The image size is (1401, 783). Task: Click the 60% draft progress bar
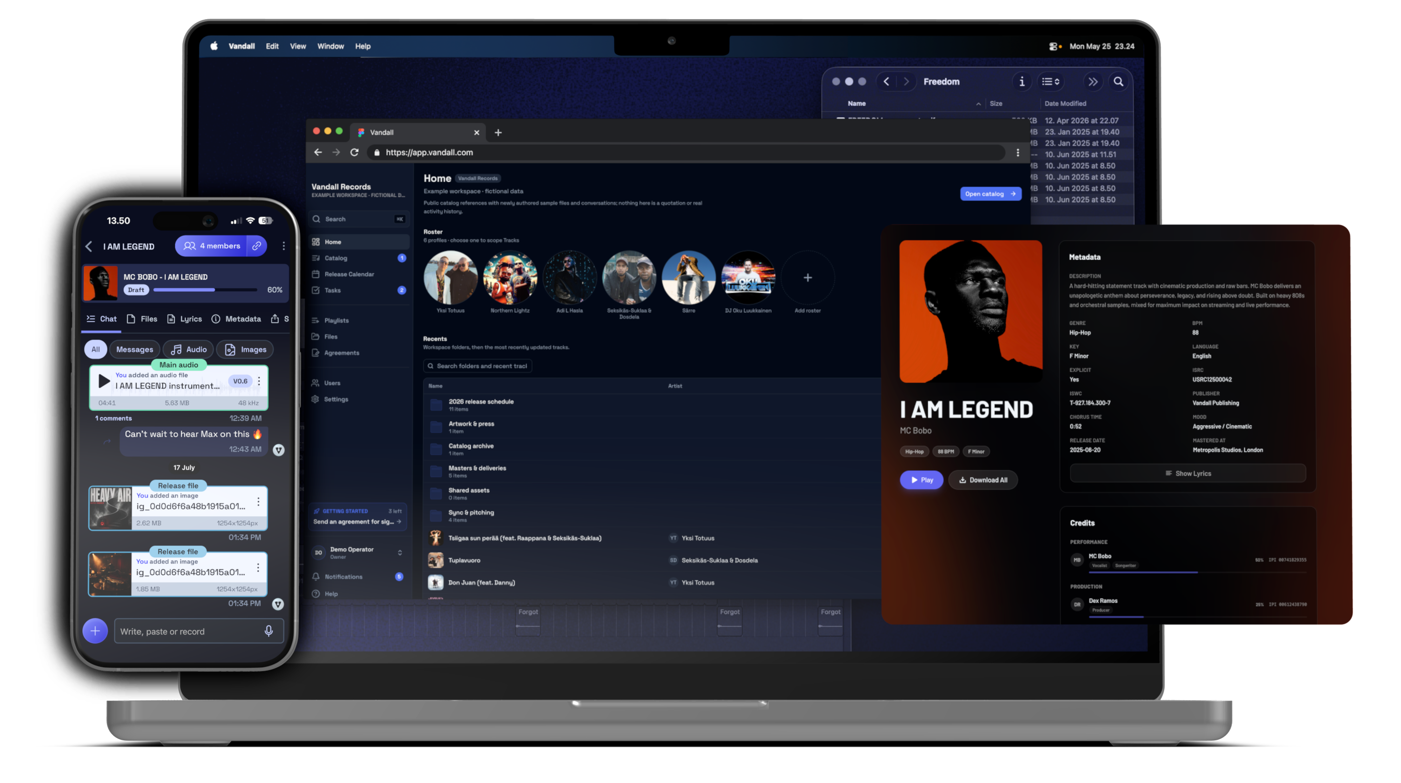(x=205, y=290)
